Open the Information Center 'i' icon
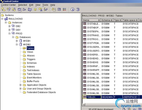 pyautogui.click(x=73, y=9)
